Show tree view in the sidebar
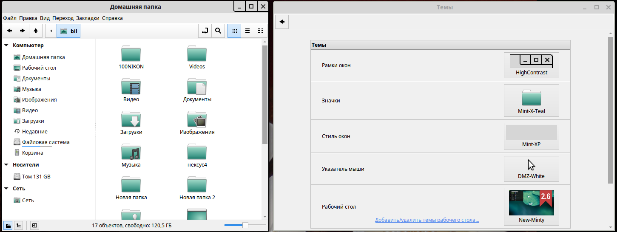Viewport: 617px width, 232px height. tap(19, 225)
